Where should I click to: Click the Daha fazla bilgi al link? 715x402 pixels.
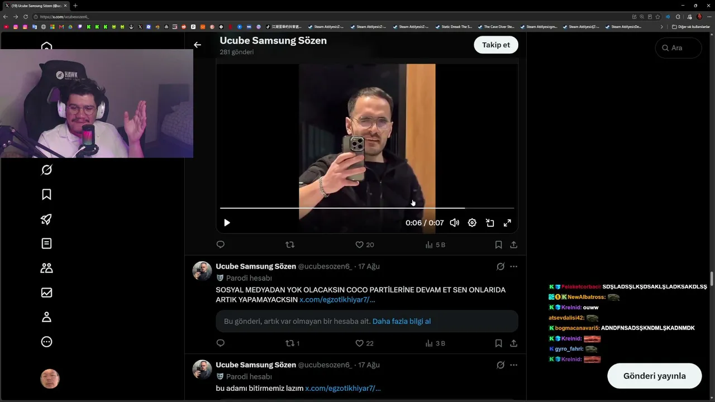pos(402,321)
